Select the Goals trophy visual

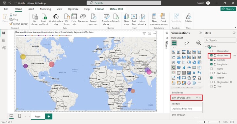click(194, 78)
